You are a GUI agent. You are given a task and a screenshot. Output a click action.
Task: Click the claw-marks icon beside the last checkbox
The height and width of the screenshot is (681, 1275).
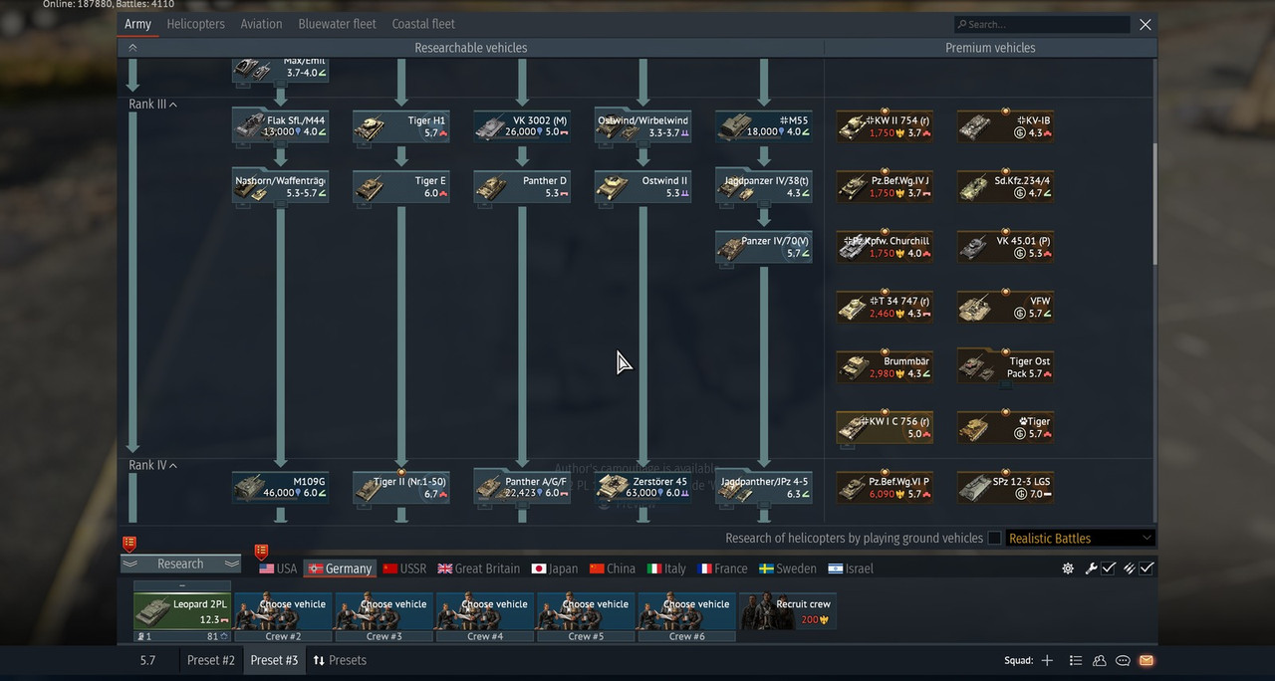click(x=1129, y=568)
